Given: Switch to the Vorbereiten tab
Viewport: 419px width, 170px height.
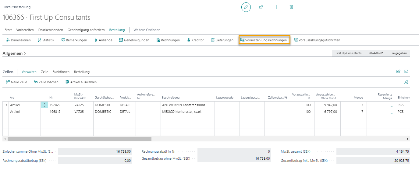Looking at the screenshot, I should click(25, 30).
